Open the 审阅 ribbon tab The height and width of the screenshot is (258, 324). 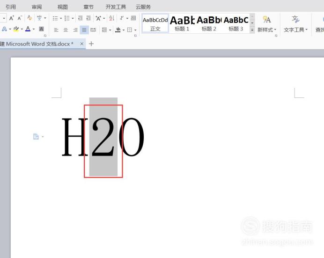37,7
